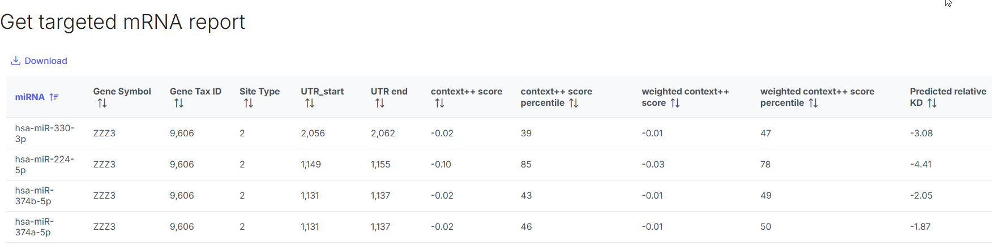
Task: Sort by Gene Symbol arrows icon
Action: coord(102,103)
